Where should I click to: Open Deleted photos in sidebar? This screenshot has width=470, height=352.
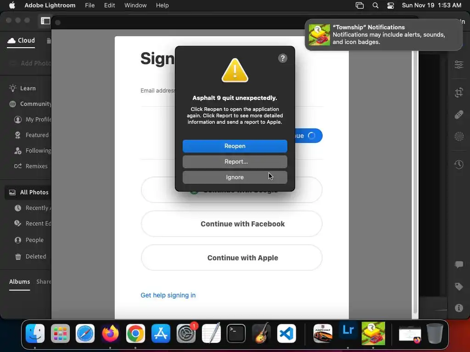click(x=31, y=257)
